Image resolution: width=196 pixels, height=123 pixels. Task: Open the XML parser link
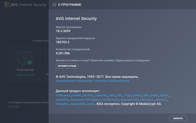[150, 95]
